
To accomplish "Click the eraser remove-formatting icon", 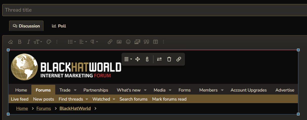I will tap(10, 42).
